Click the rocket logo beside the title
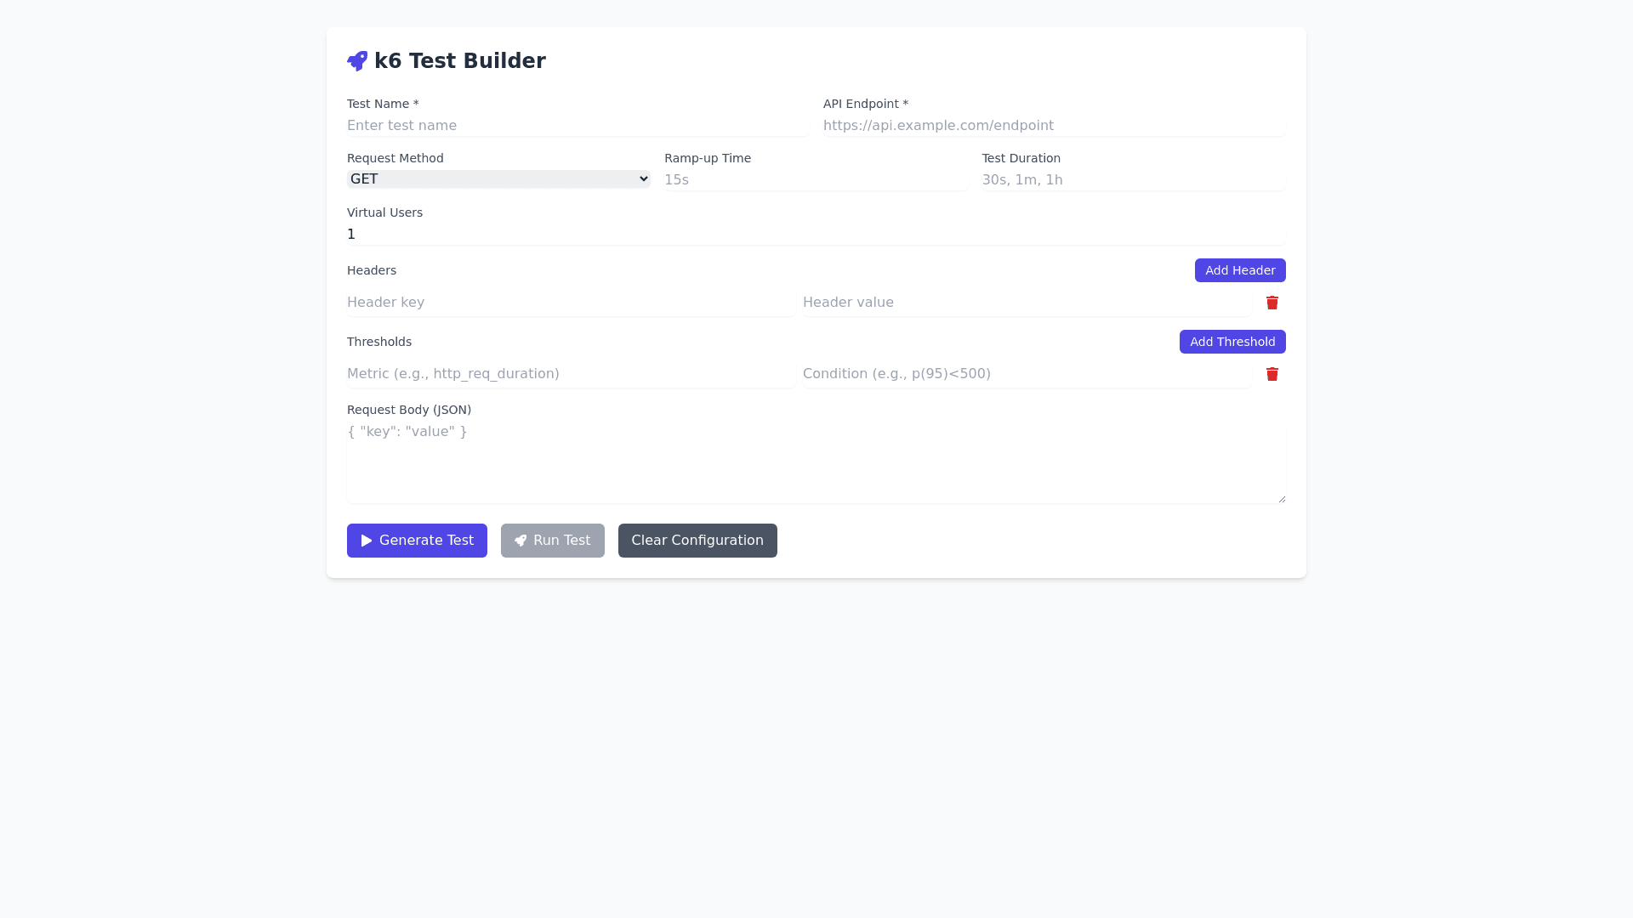 (x=357, y=61)
